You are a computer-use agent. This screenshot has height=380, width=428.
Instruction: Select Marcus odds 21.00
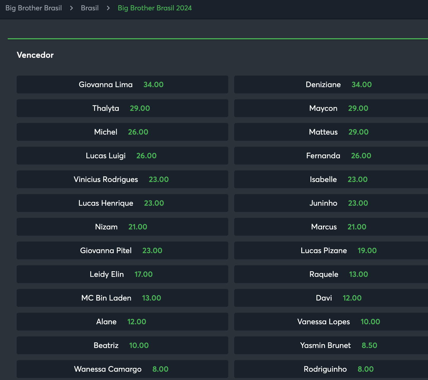tap(331, 227)
